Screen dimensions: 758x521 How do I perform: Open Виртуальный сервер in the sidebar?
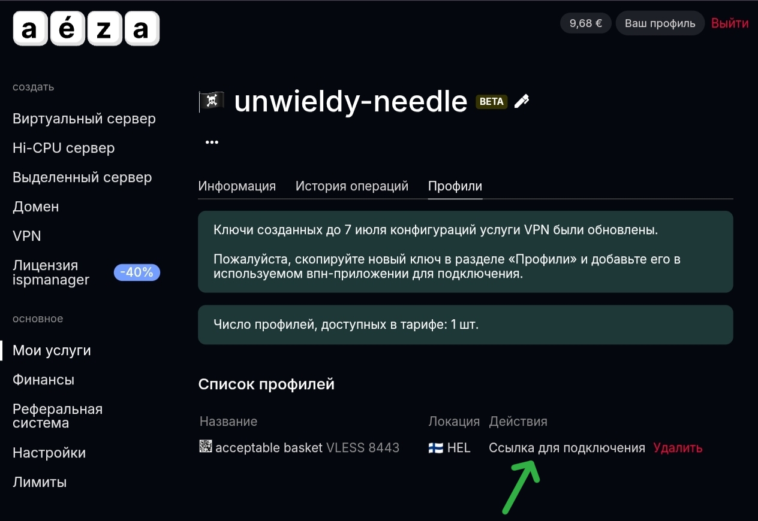click(84, 119)
